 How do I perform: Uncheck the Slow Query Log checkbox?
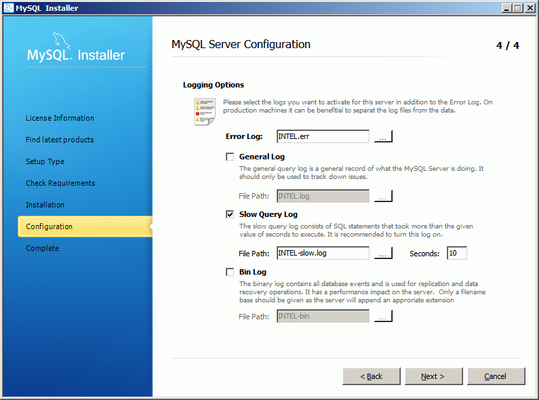(x=230, y=214)
